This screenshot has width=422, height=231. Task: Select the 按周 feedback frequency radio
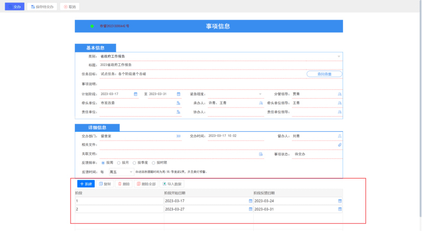pyautogui.click(x=103, y=163)
